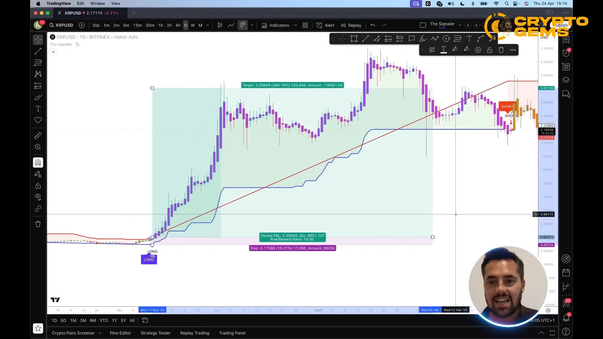The height and width of the screenshot is (339, 603).
Task: Open the Indicators dialog
Action: [x=275, y=25]
